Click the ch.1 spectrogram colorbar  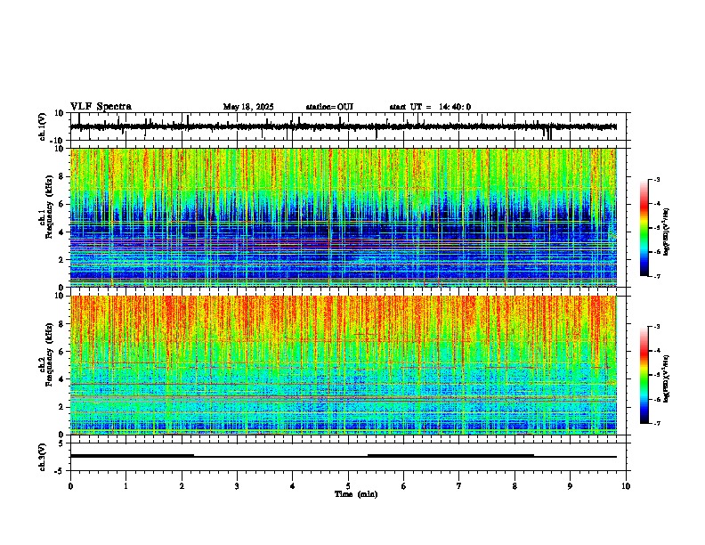coord(644,228)
